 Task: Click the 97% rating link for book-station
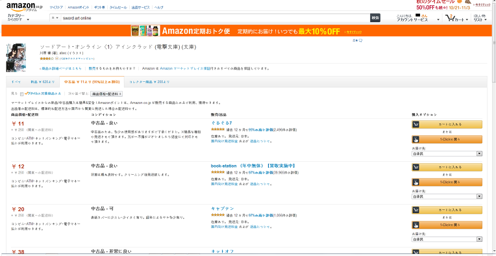tap(260, 172)
